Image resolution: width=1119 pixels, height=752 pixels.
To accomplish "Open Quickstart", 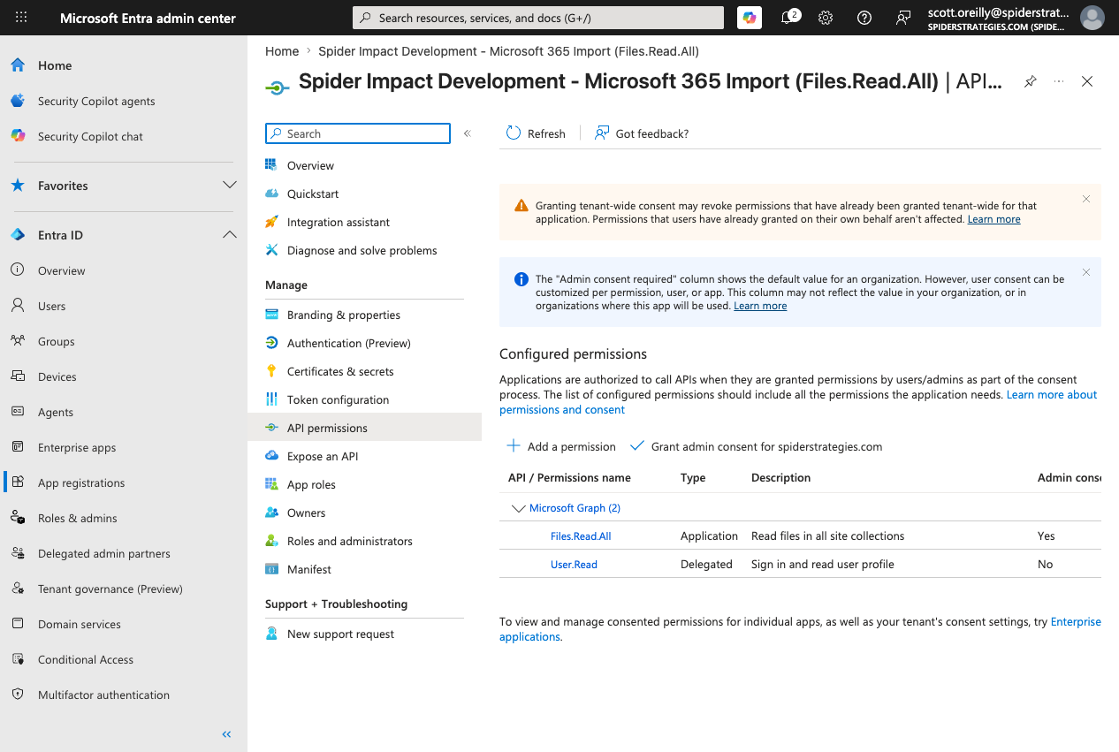I will [x=313, y=194].
